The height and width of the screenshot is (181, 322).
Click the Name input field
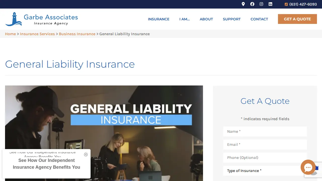pyautogui.click(x=265, y=131)
